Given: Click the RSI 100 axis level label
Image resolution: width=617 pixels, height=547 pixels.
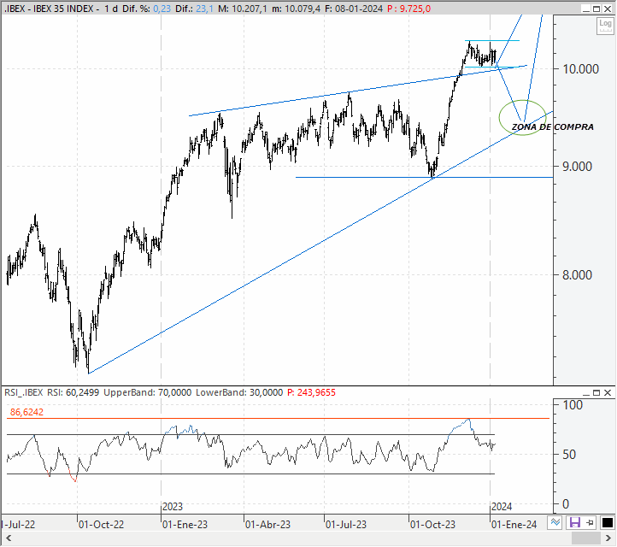Looking at the screenshot, I should pyautogui.click(x=573, y=405).
